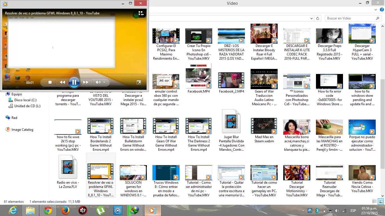Switch folder view to details list
This screenshot has width=385, height=216.
[375, 201]
